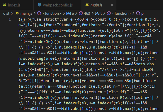Click function R(e,t) declaration
163x112 pixels.
tap(116, 98)
